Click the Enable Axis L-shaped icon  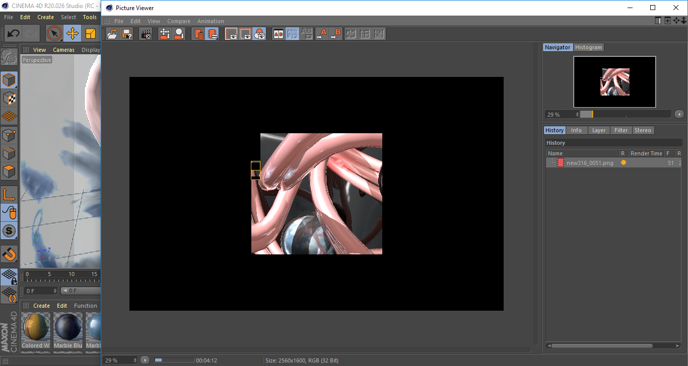coord(9,195)
